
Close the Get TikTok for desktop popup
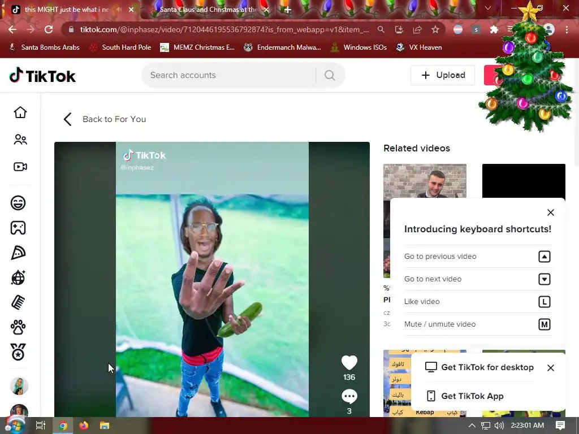551,368
